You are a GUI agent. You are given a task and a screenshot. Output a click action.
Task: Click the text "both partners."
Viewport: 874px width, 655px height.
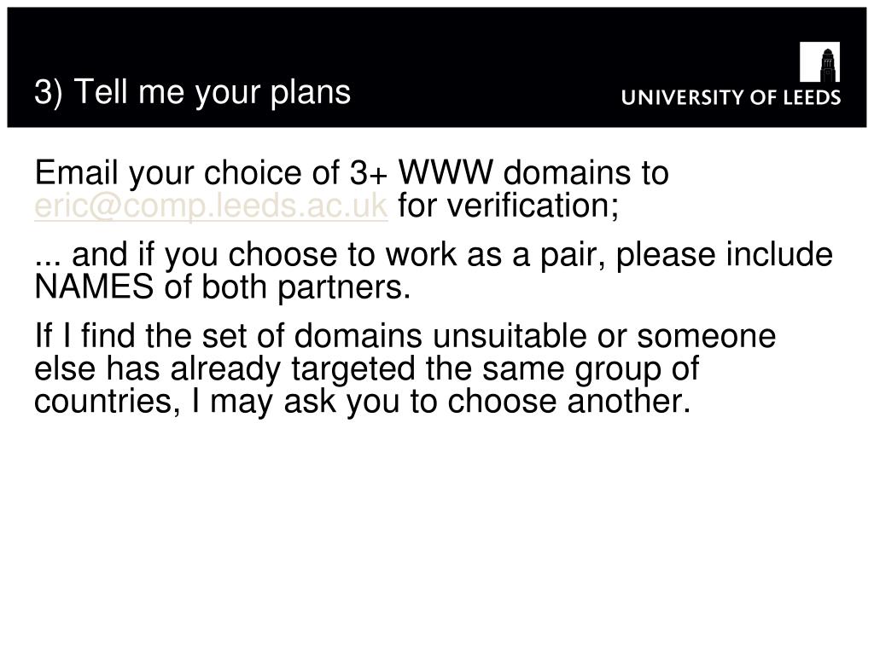coord(306,287)
